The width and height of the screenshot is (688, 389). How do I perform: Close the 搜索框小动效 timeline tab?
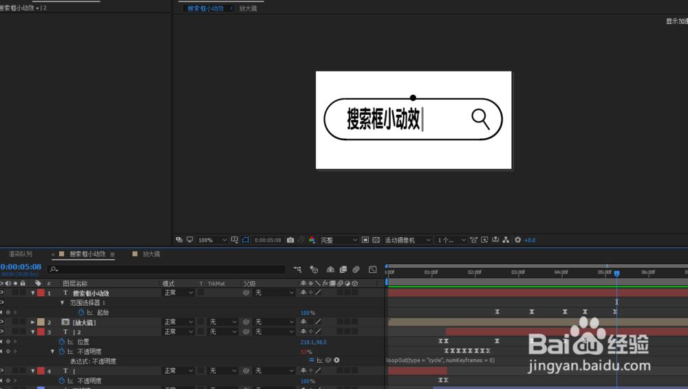(x=53, y=254)
